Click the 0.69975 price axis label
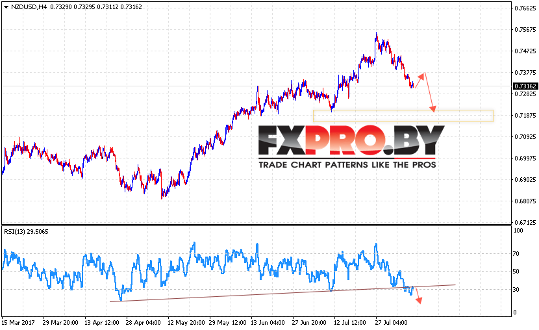Viewport: 539px width, 330px height. tap(525, 158)
